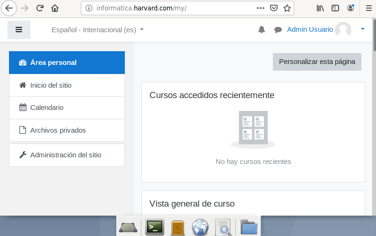
Task: Select Área personal in sidebar
Action: (67, 63)
